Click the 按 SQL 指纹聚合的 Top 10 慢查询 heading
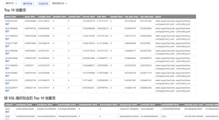 click(30, 98)
